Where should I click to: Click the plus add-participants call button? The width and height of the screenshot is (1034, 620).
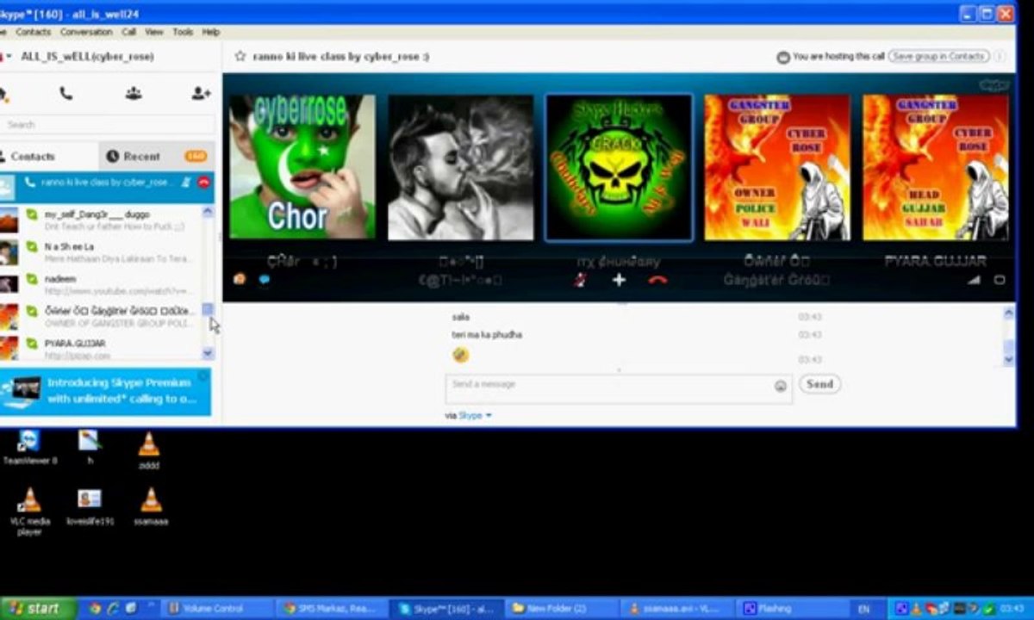[619, 280]
